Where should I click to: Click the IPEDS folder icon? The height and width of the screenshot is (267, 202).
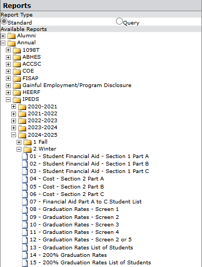(x=17, y=99)
